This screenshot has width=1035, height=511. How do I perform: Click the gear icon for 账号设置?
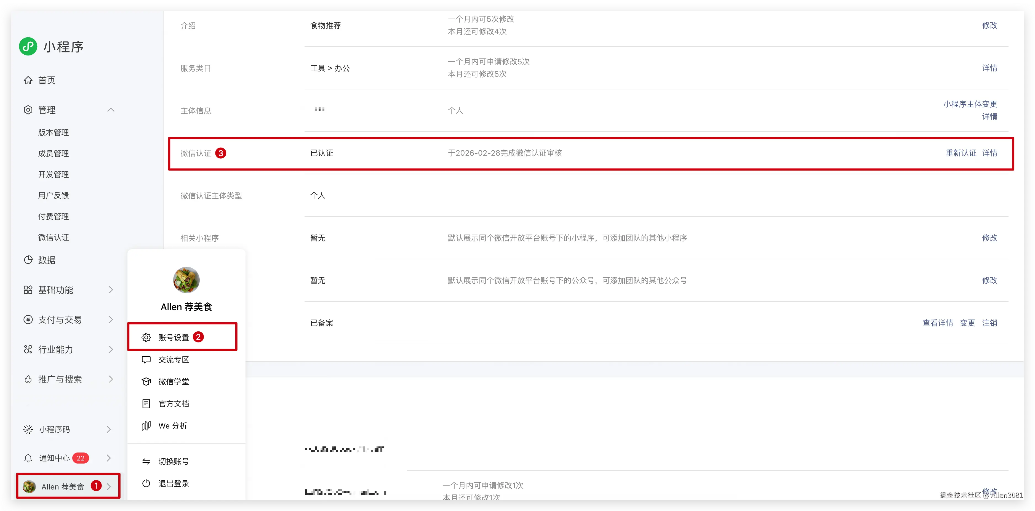146,337
